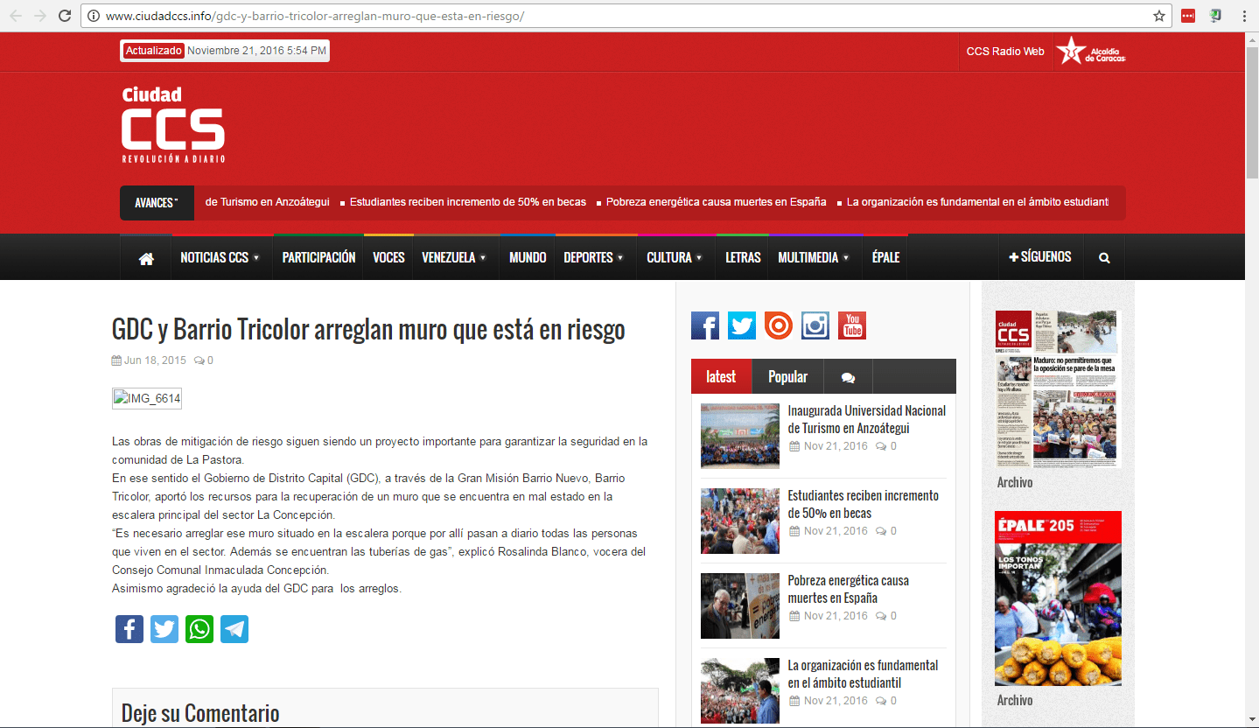
Task: Open the YouTube icon in sidebar
Action: click(x=851, y=325)
